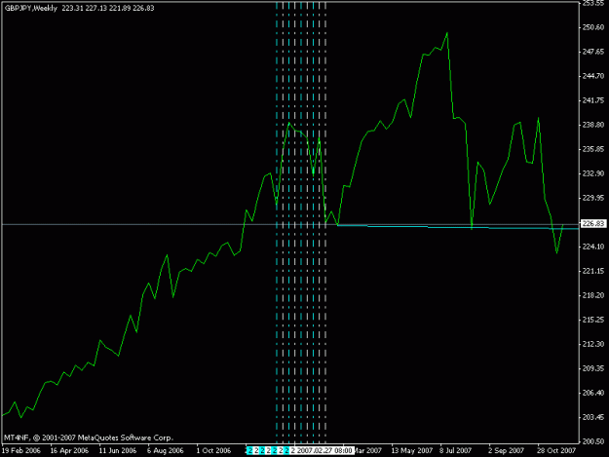Click the current price label 226.83

pyautogui.click(x=593, y=224)
